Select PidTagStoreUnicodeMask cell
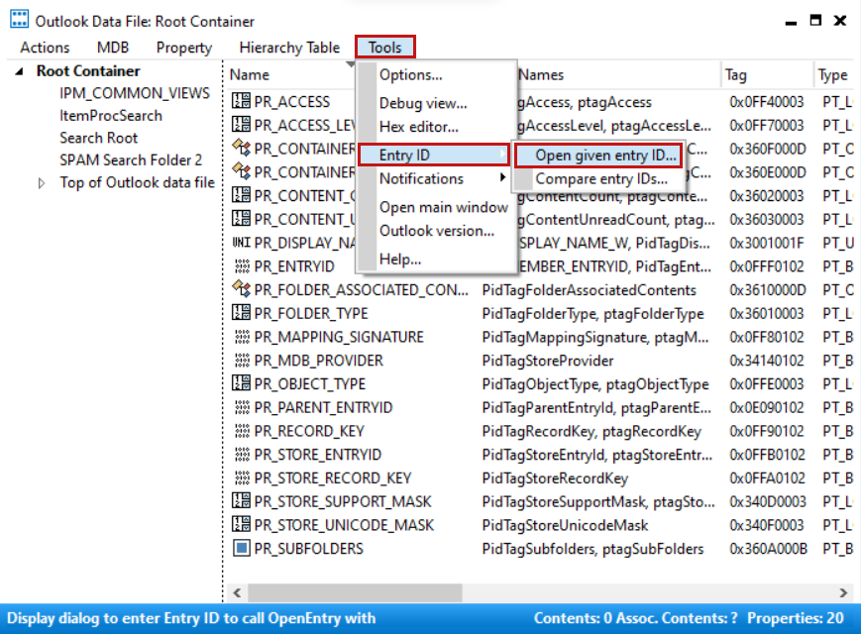 click(565, 525)
